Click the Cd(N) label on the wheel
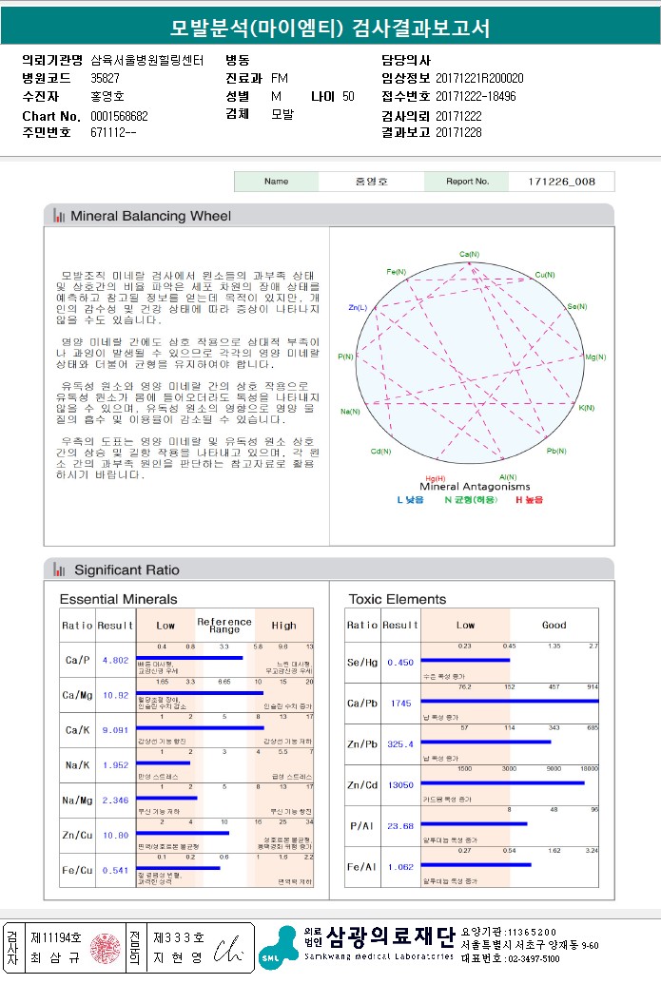The height and width of the screenshot is (984, 661). (x=381, y=452)
